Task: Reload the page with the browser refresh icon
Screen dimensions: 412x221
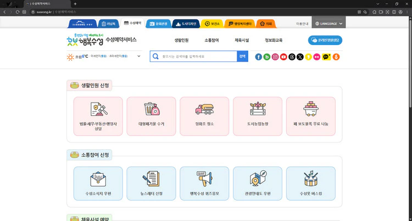Action: point(18,12)
